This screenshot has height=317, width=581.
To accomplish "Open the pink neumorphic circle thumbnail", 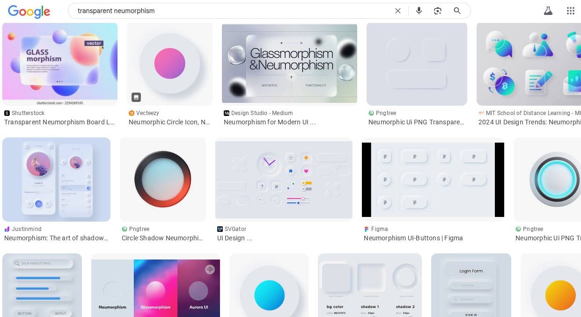I will [x=169, y=64].
